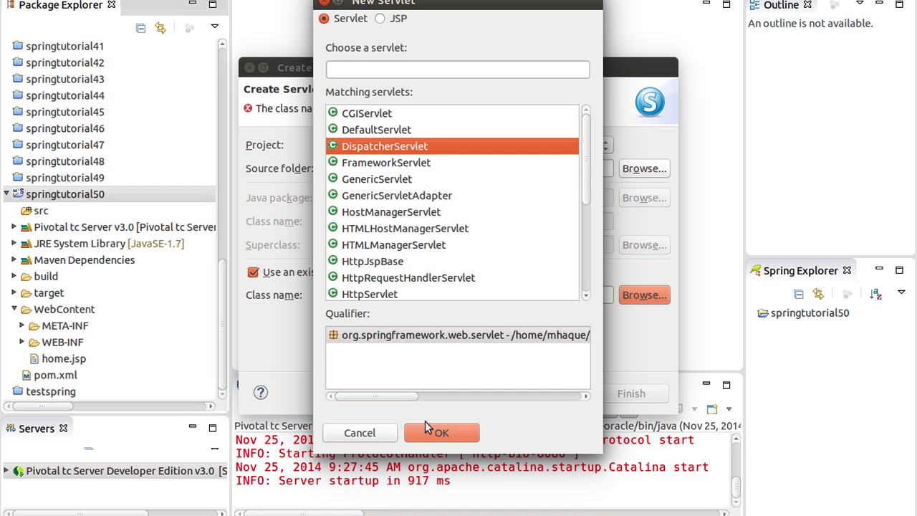The width and height of the screenshot is (917, 516).
Task: Click the Spring Explorer tab icon
Action: [x=755, y=271]
